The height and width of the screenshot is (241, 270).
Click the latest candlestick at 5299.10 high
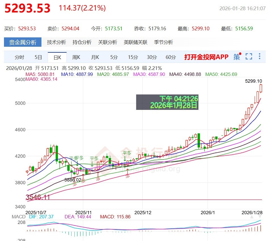[x=261, y=88]
